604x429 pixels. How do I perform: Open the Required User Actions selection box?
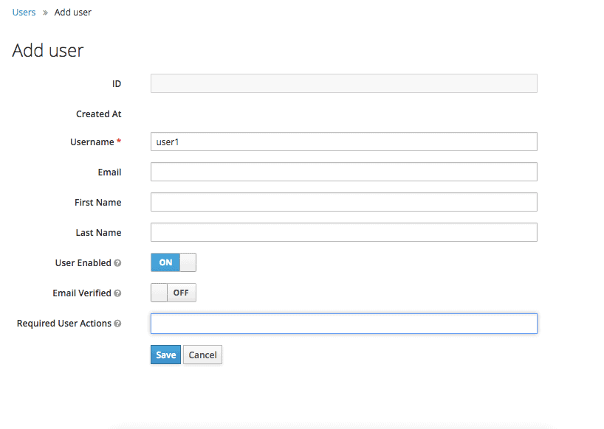[343, 324]
